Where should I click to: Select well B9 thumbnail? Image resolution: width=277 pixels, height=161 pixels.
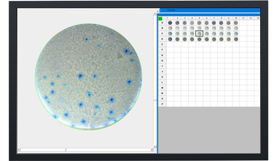point(229,28)
